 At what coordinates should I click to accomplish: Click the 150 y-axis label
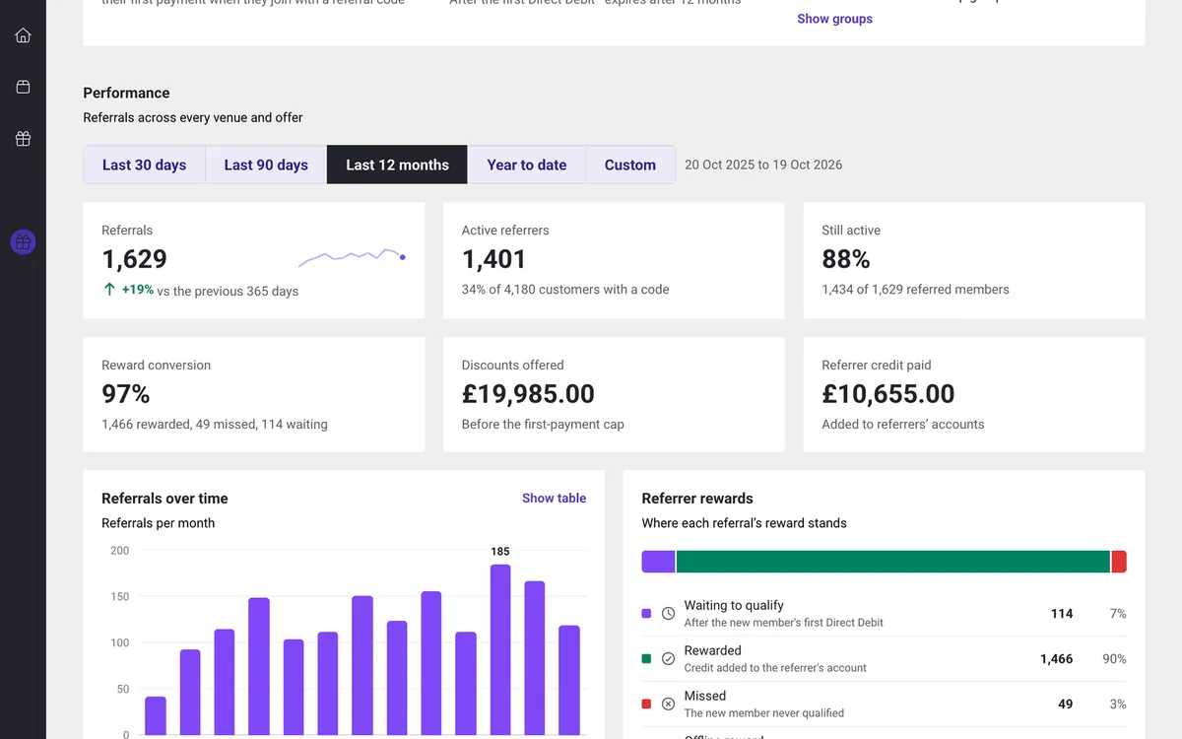119,597
